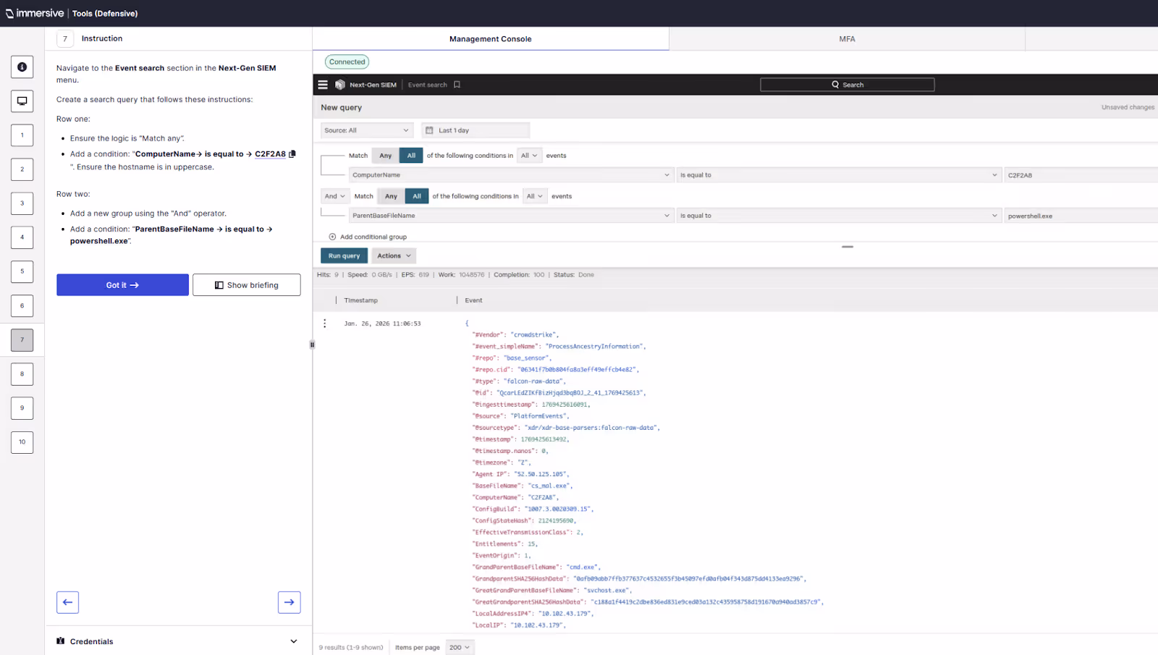Set second row match to All
This screenshot has width=1158, height=655.
point(417,196)
